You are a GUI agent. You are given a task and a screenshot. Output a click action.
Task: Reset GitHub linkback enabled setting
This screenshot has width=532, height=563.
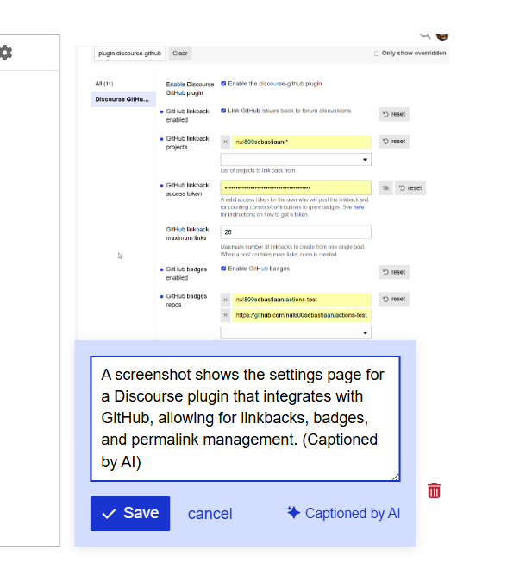[x=394, y=114]
